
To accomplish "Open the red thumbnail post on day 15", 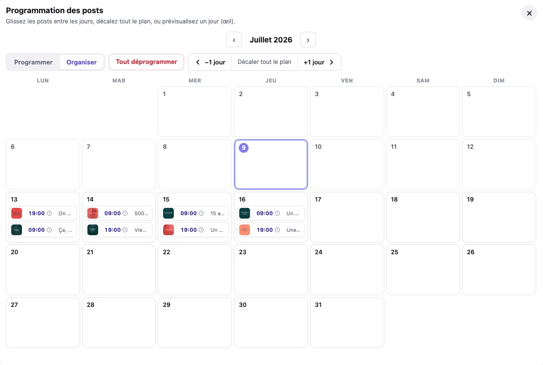I will [168, 230].
